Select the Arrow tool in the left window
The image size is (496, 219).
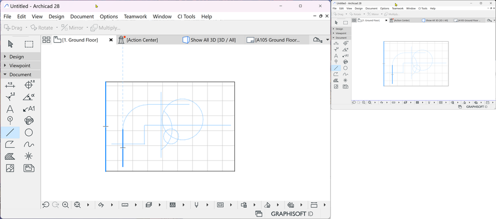(x=10, y=44)
